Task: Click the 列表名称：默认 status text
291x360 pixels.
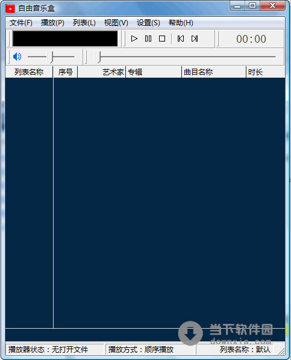Action: pyautogui.click(x=245, y=349)
